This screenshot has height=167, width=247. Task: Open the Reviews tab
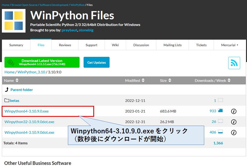[x=65, y=45]
